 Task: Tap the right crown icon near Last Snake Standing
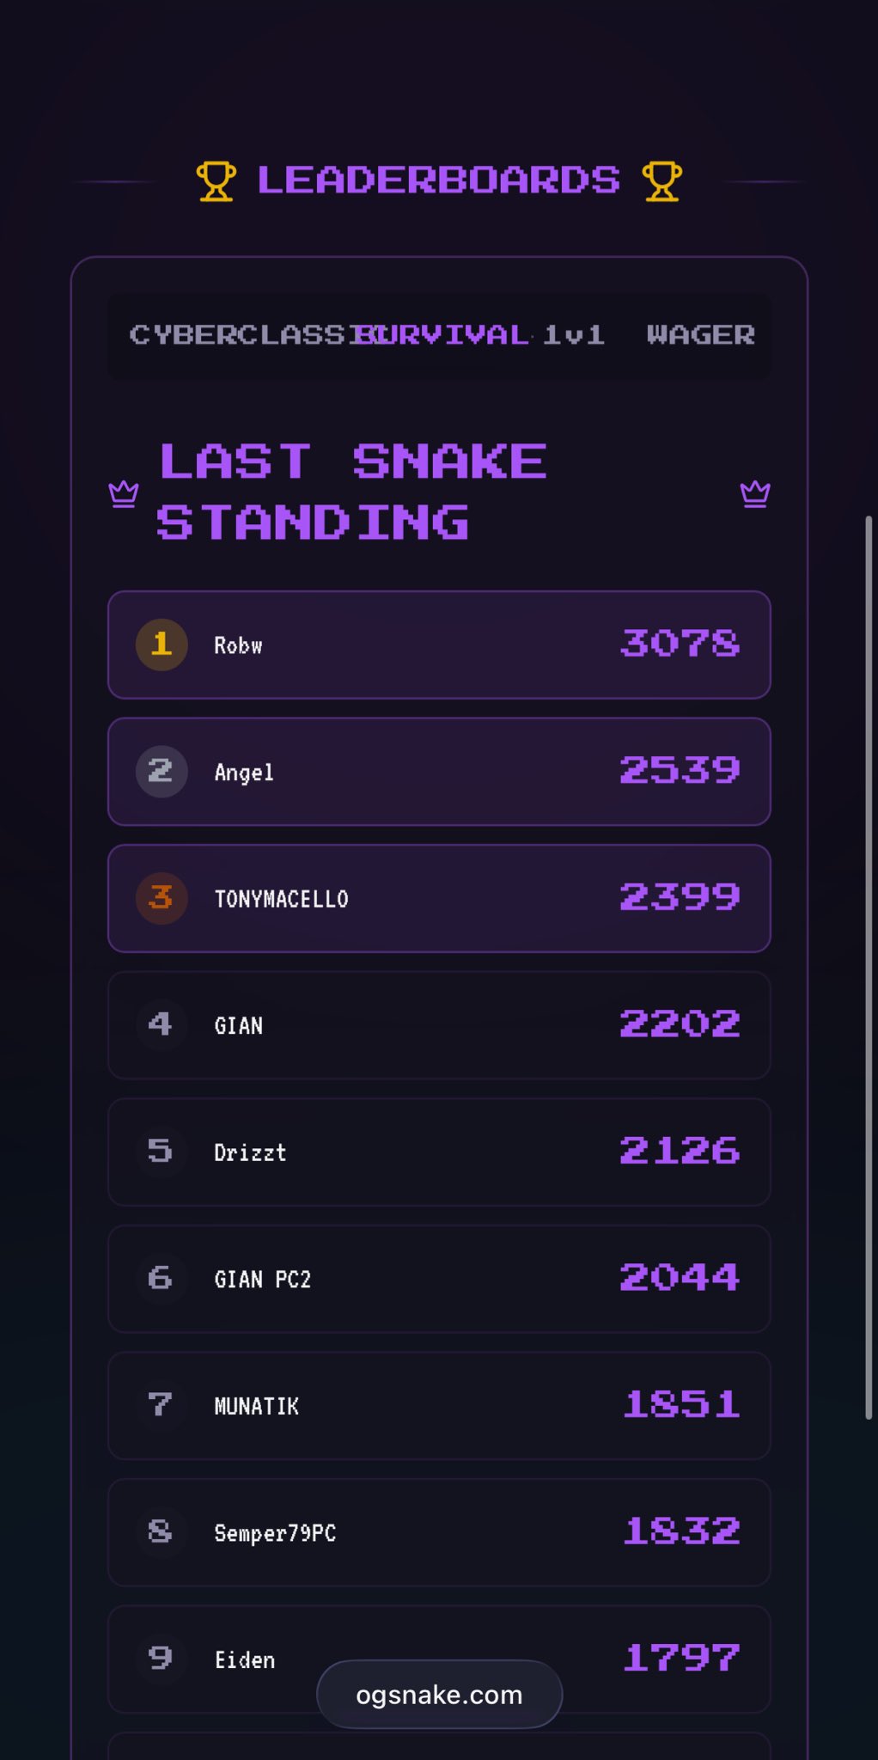pos(755,493)
